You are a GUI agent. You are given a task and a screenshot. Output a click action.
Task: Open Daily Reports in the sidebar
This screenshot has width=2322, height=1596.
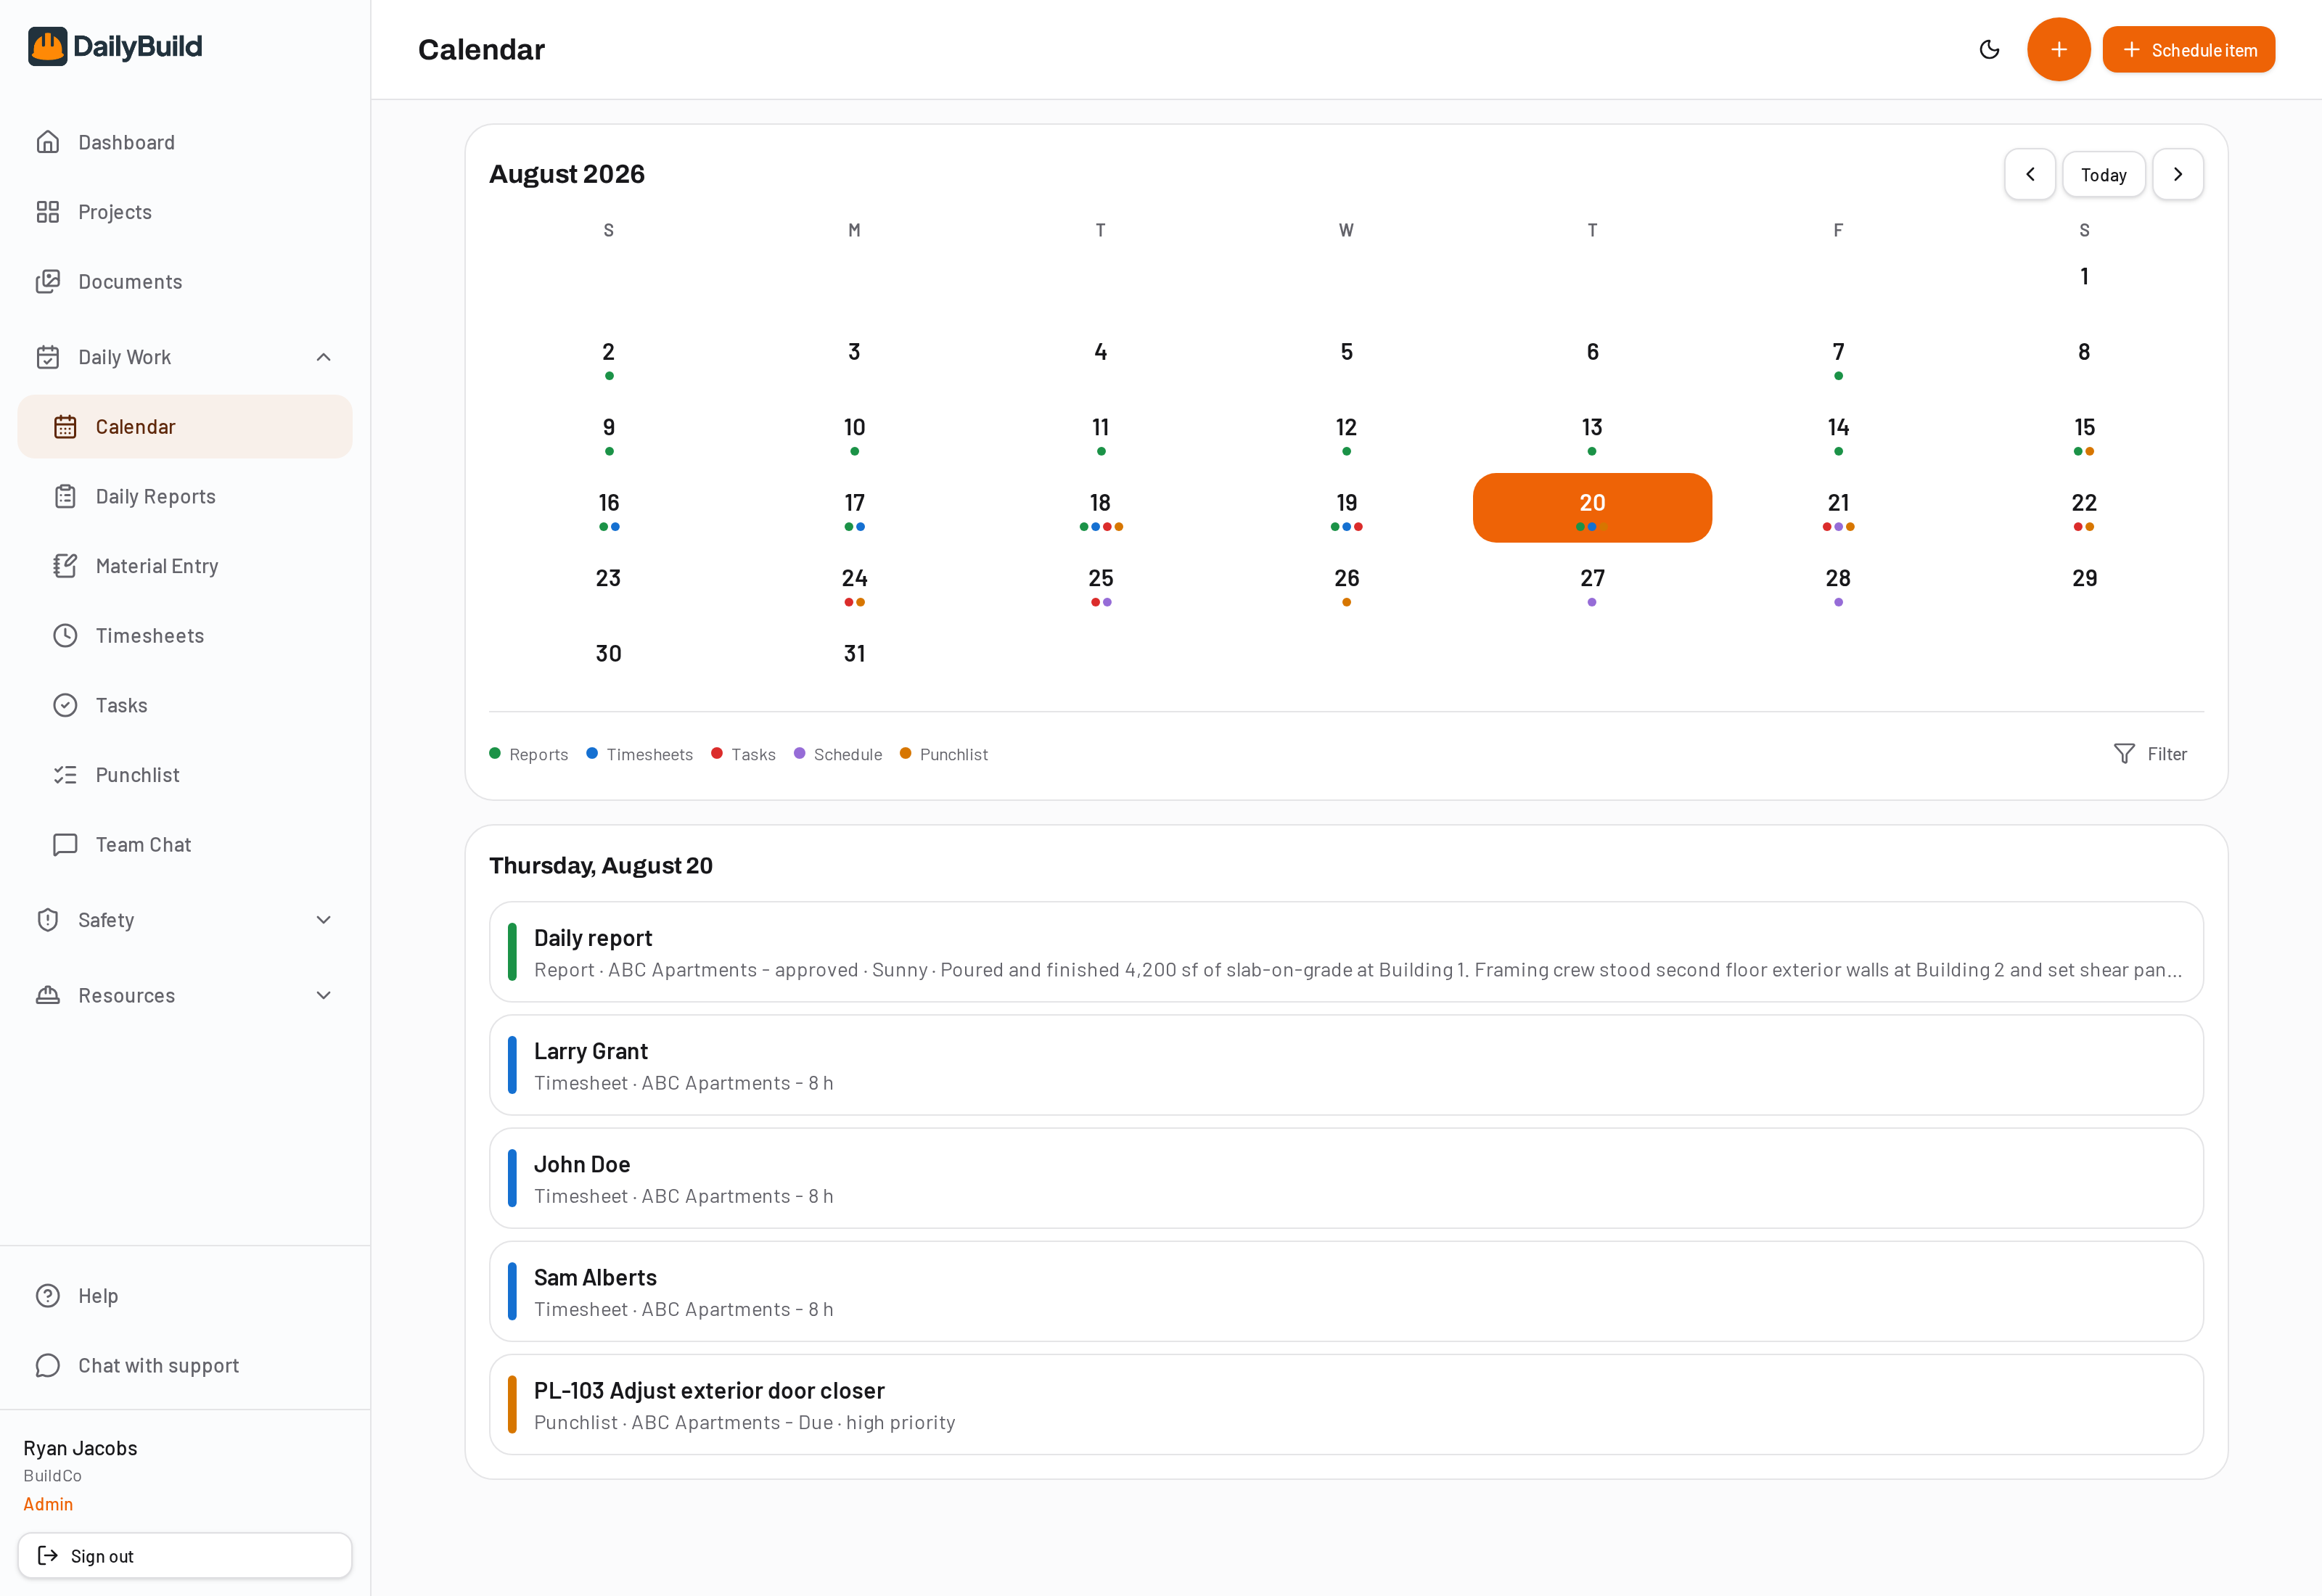[185, 497]
